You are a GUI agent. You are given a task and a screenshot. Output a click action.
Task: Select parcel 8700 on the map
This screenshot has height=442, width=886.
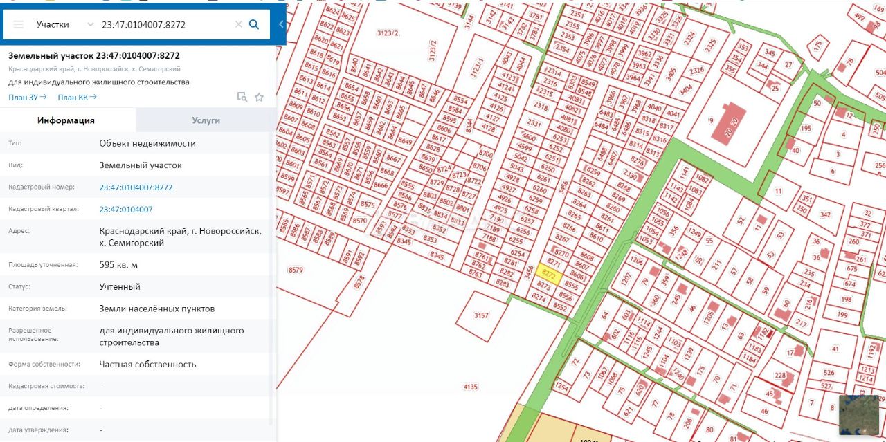pyautogui.click(x=486, y=154)
